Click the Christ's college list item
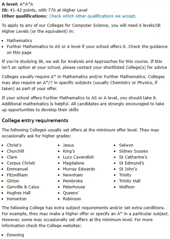 pos(14,145)
